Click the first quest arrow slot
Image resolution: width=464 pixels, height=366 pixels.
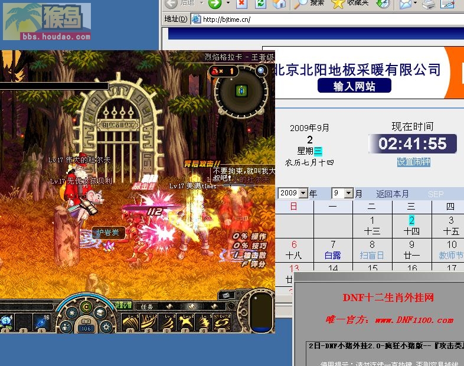[x=169, y=306]
